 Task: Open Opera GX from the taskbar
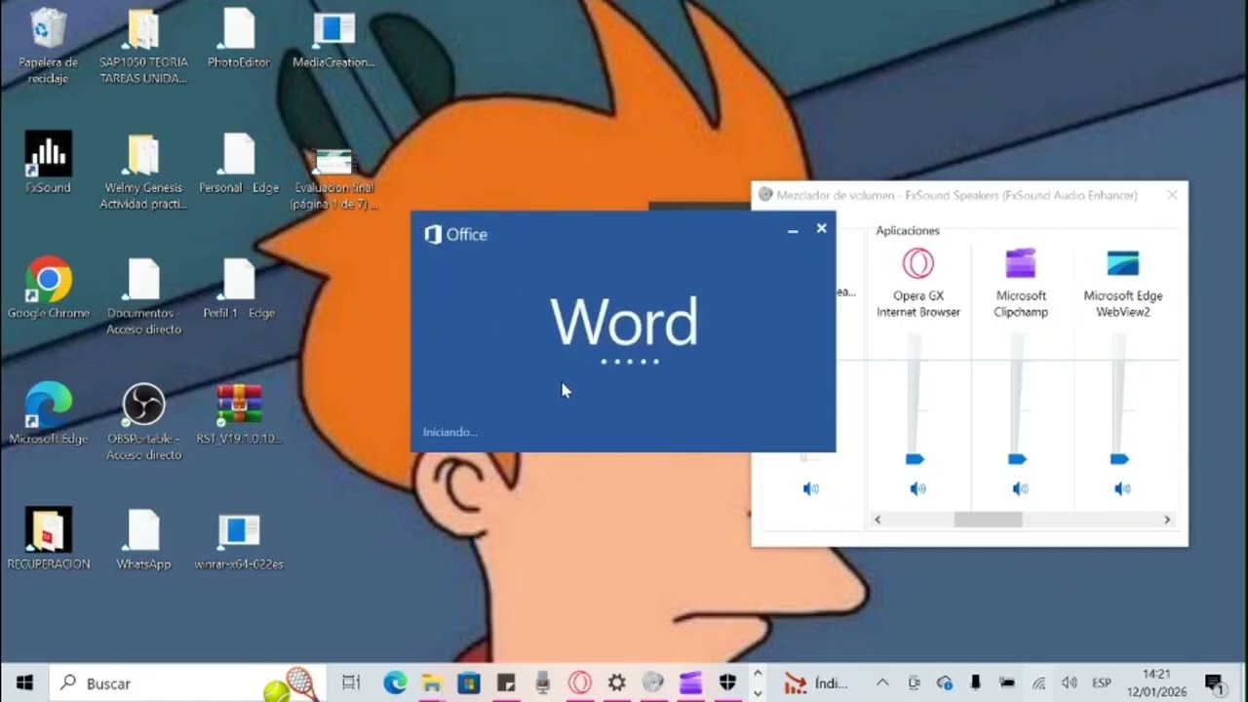click(580, 683)
